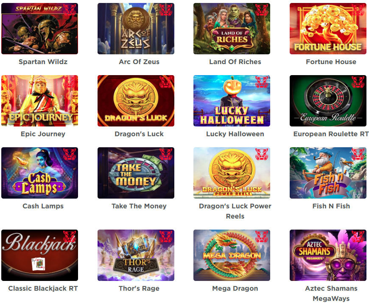Select the European Roulette wheel image
This screenshot has height=303, width=369.
(328, 101)
